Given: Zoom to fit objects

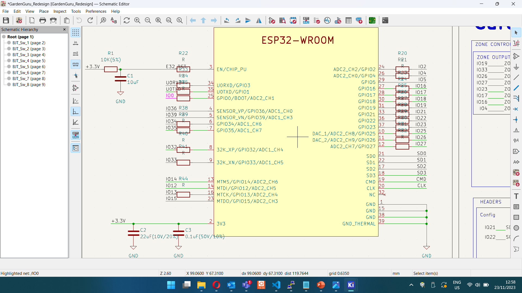Looking at the screenshot, I should tap(169, 20).
